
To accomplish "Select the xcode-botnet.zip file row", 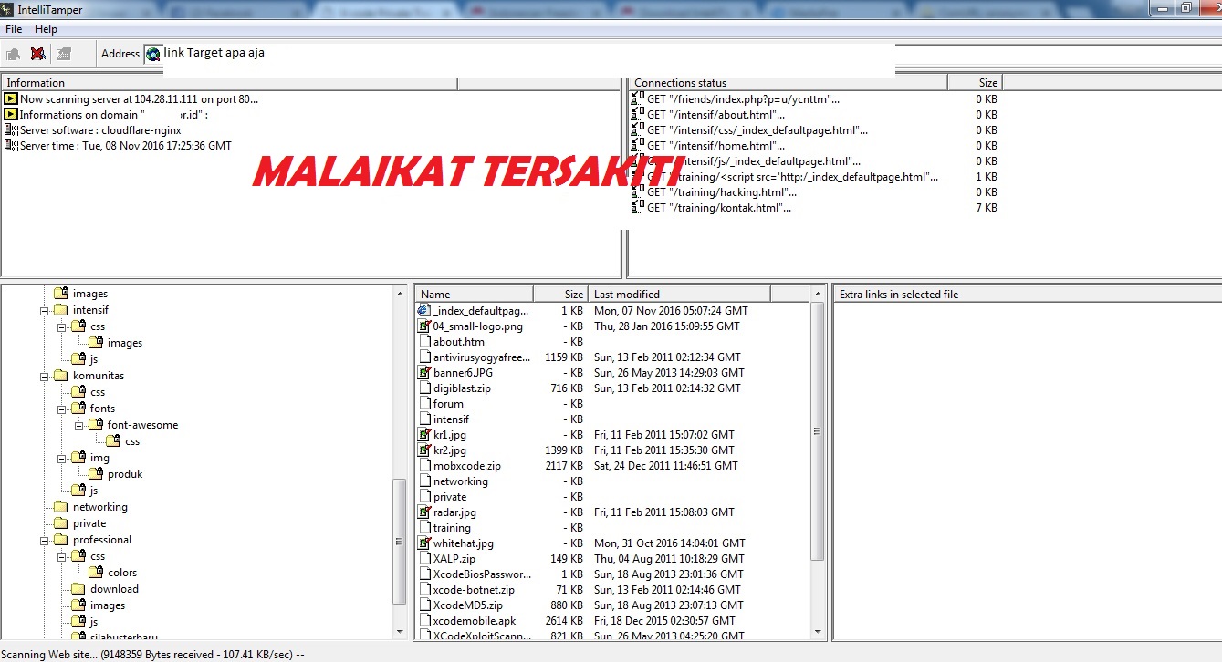I will coord(611,590).
